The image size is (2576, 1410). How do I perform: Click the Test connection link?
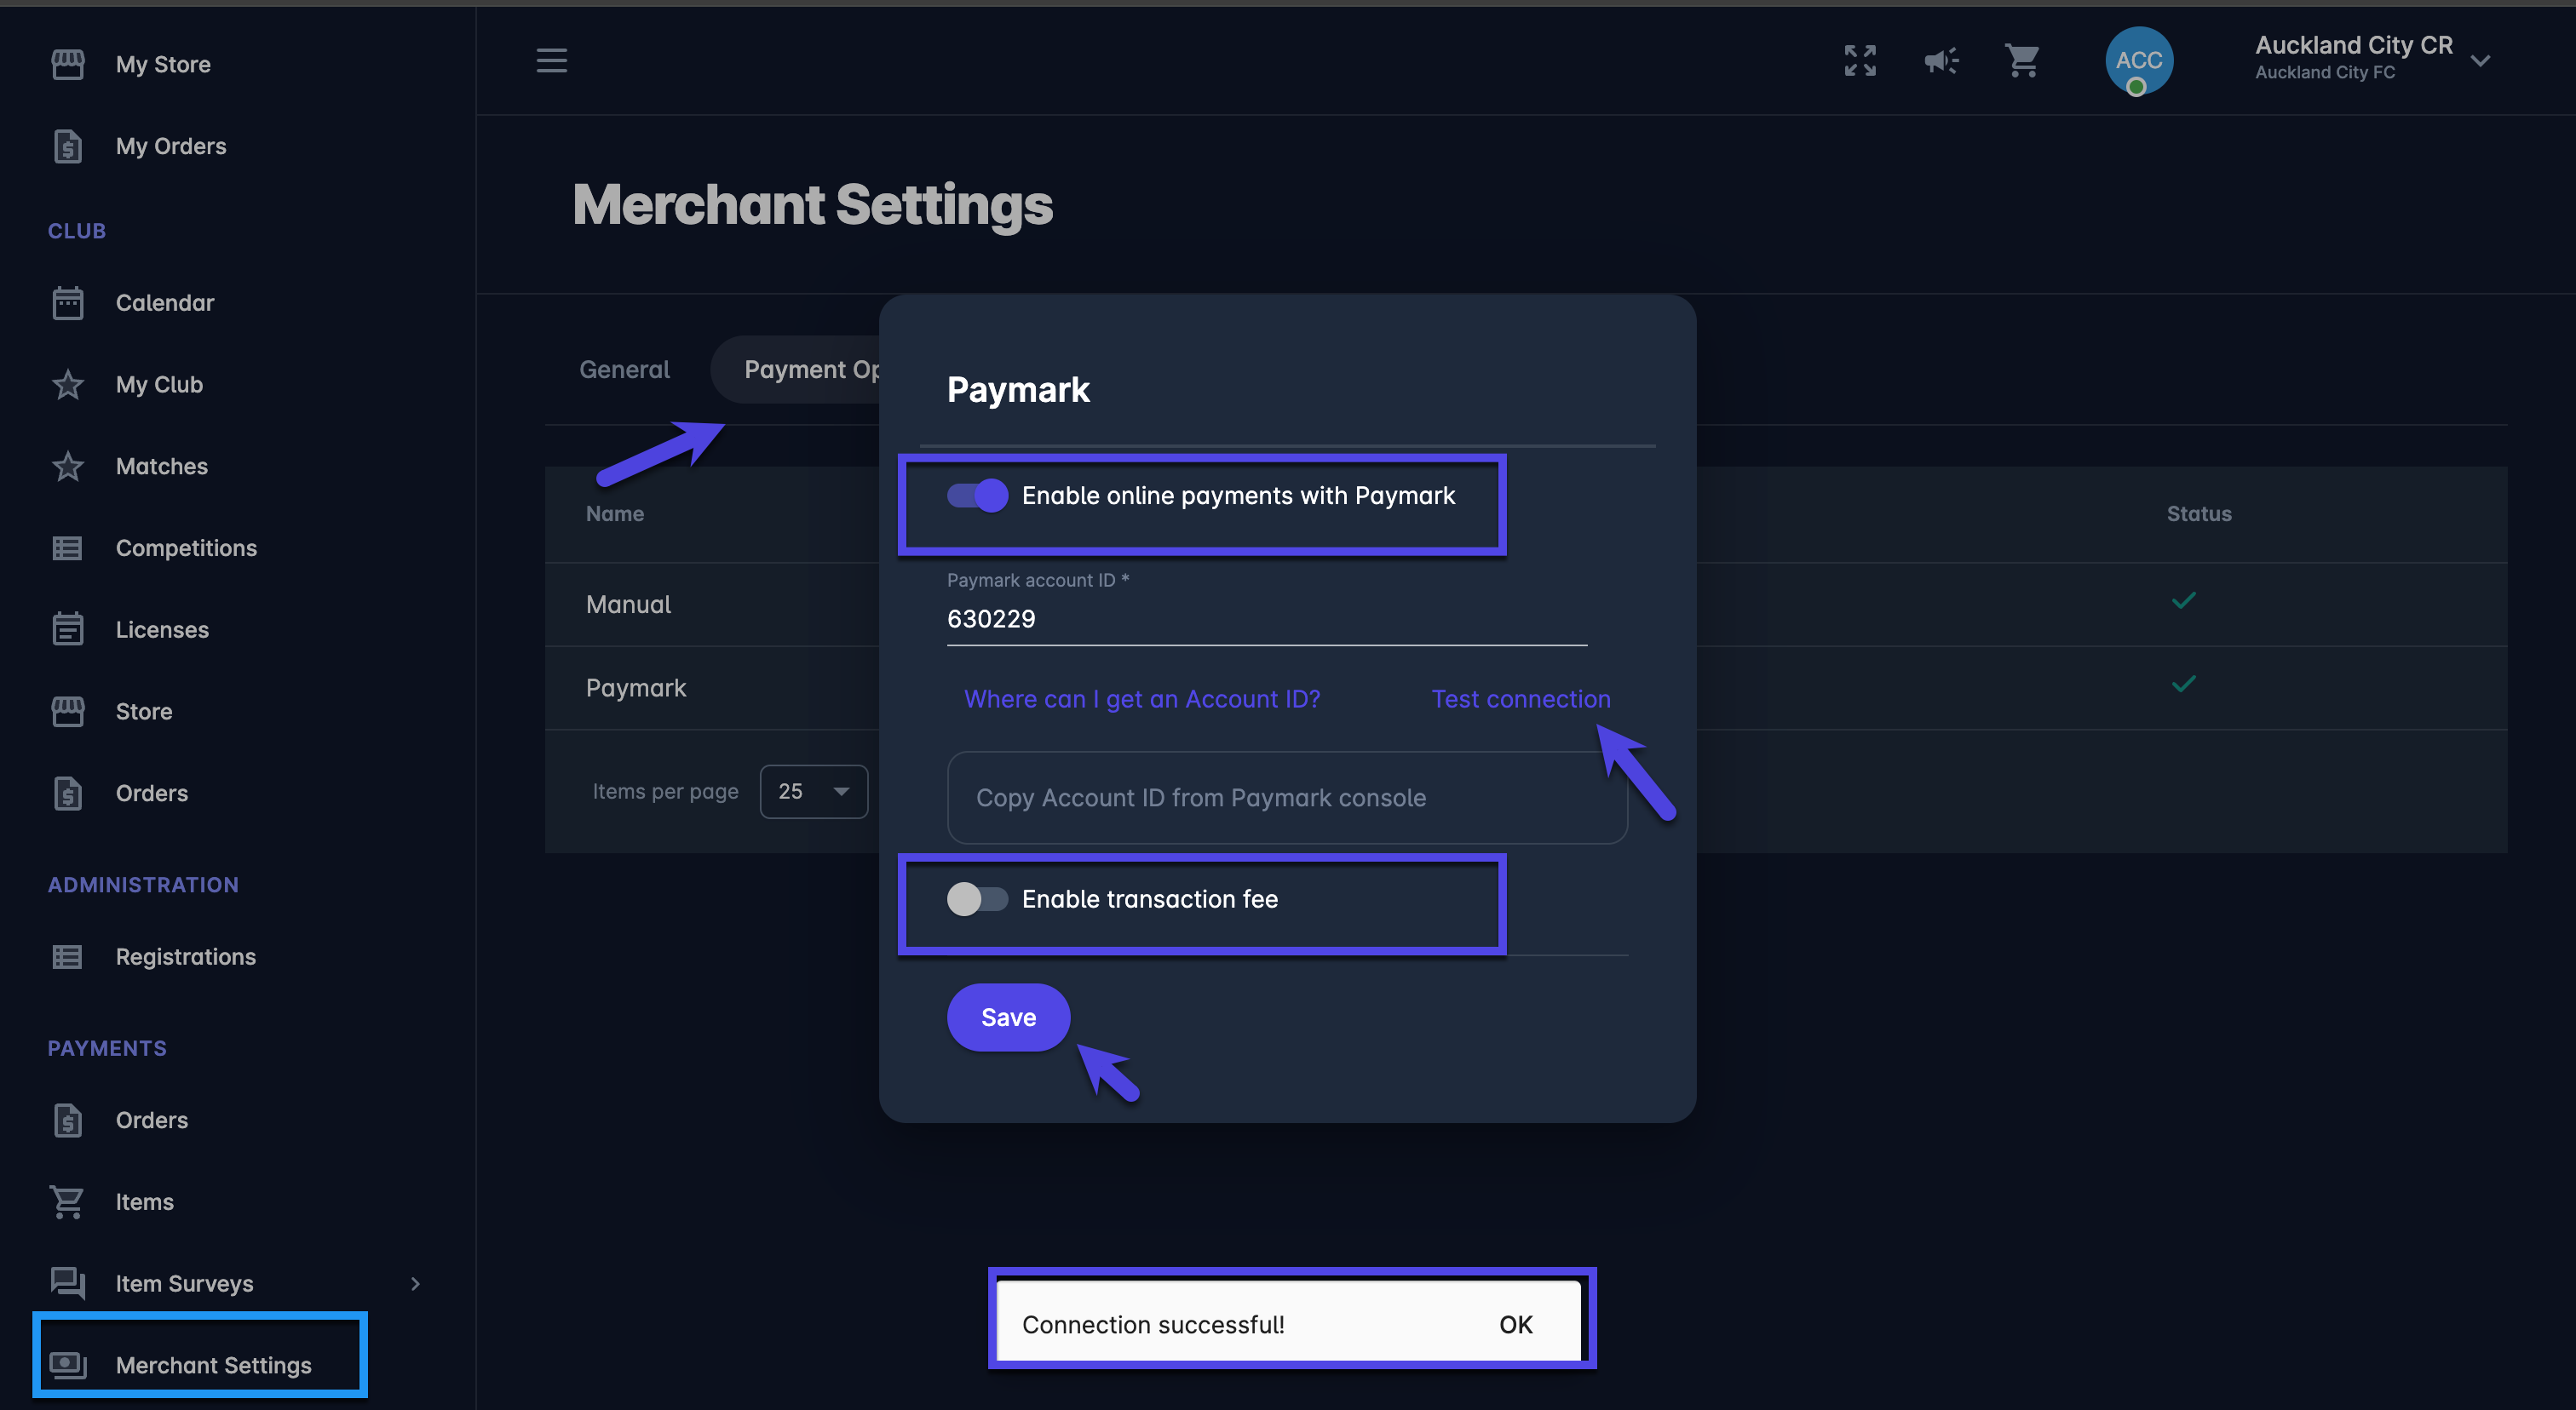1520,698
